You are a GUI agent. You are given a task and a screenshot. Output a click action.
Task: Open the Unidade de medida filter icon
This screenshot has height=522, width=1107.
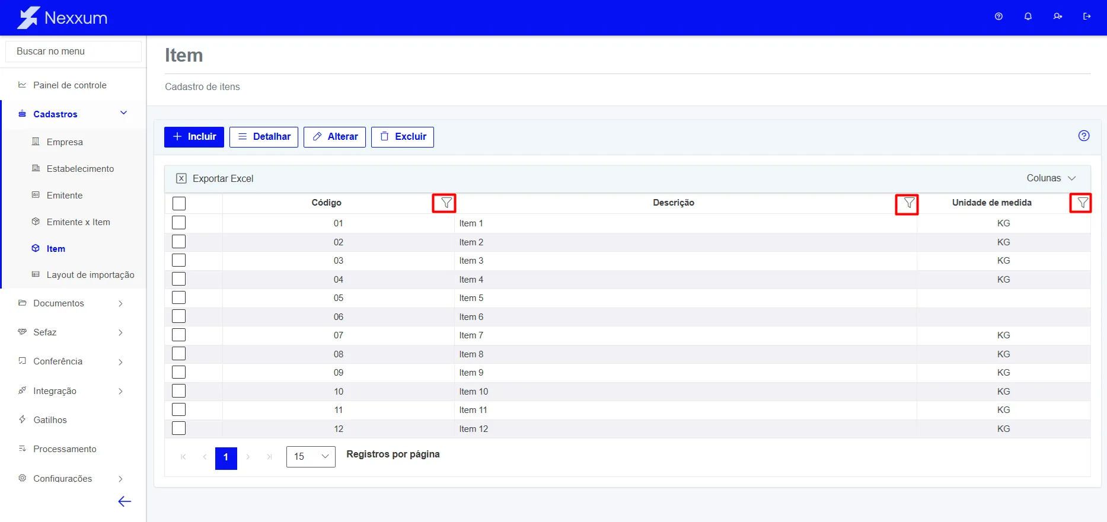point(1082,203)
